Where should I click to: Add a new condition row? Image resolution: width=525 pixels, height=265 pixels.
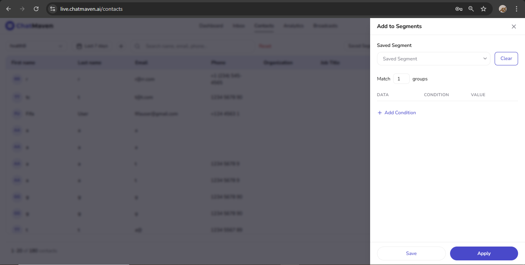(397, 113)
